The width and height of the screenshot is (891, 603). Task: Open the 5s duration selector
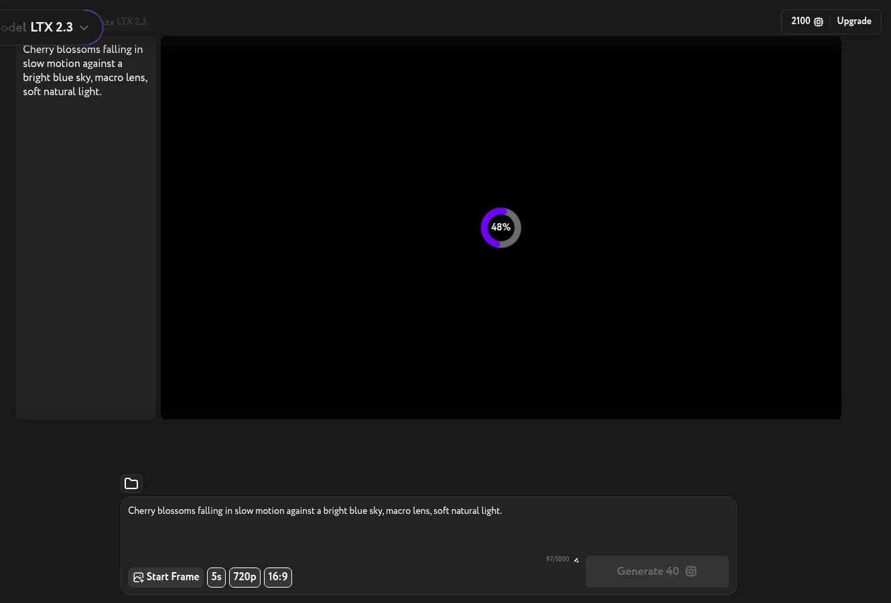(x=216, y=577)
